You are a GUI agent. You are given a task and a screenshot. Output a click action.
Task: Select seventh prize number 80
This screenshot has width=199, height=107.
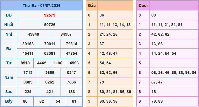click(x=25, y=101)
